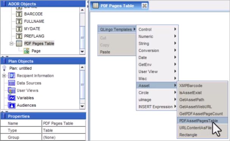This screenshot has width=230, height=141.
Task: Click the FULLNAME text ADOR icon
Action: point(19,21)
